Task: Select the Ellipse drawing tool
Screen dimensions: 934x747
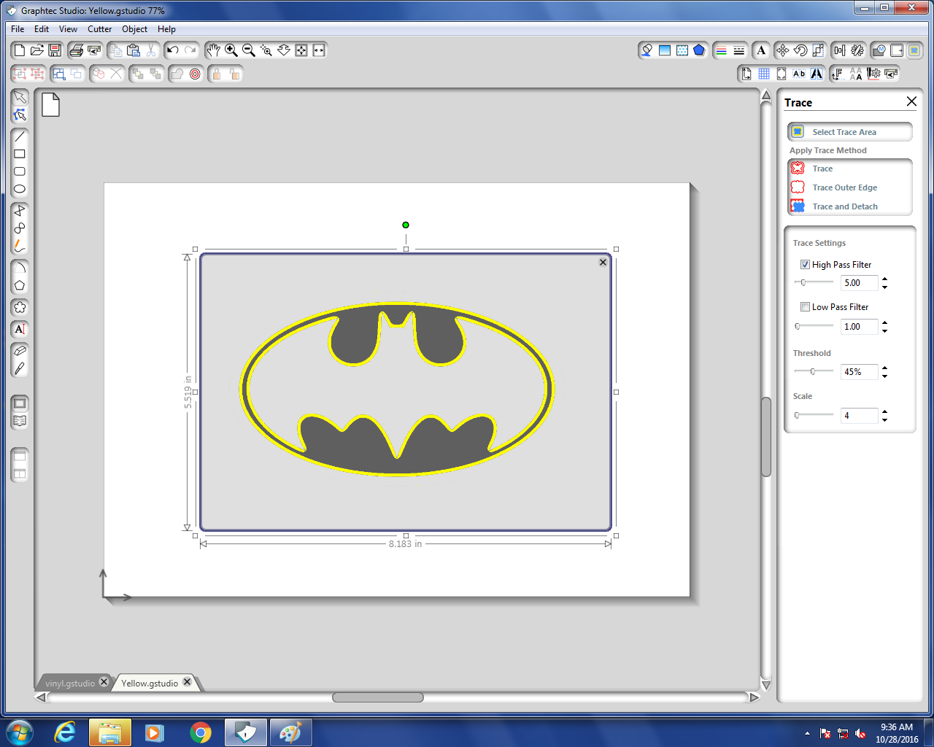Action: coord(20,189)
